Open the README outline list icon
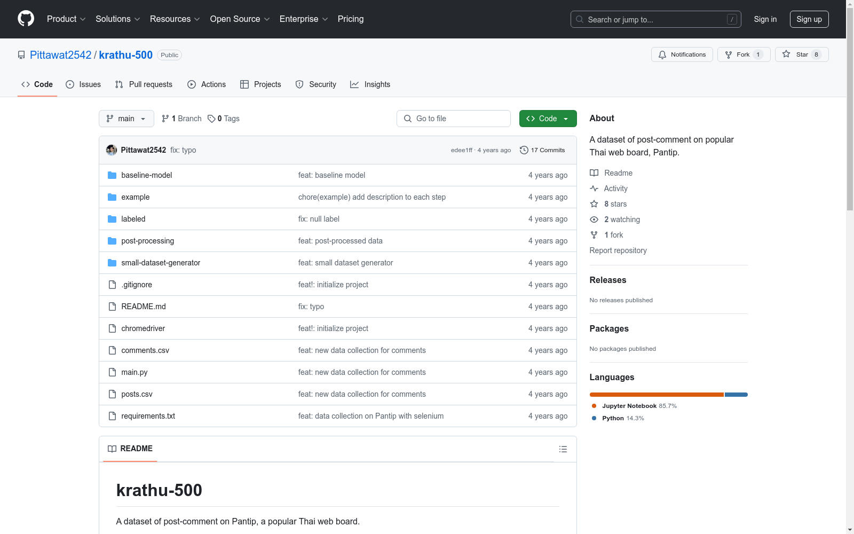Image resolution: width=854 pixels, height=534 pixels. (x=563, y=449)
